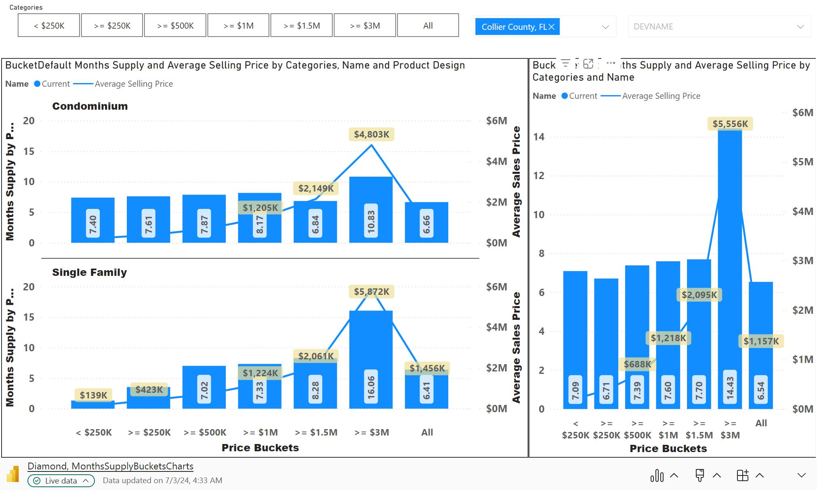
Task: Open the more options ellipsis on the right chart
Action: click(611, 63)
